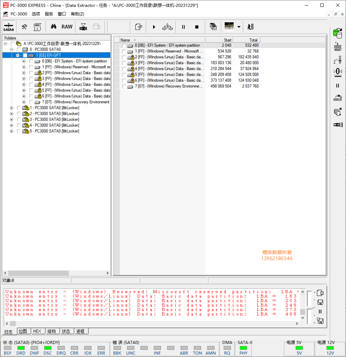Click the RAW recovery toolbar button
This screenshot has height=357, width=346.
[67, 27]
